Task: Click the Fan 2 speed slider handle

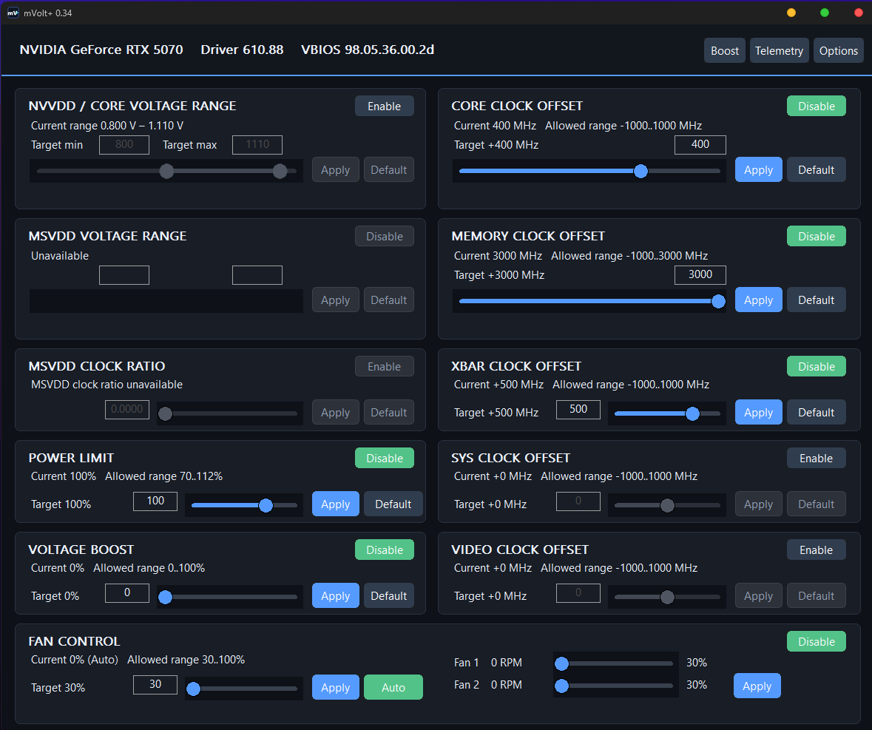Action: click(561, 686)
